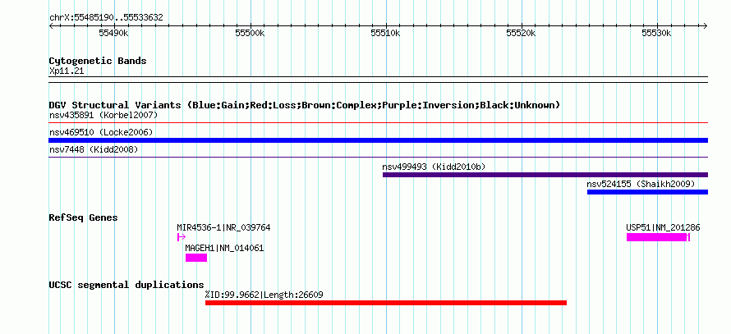
Task: Click the USP51|NM_201286 gene label
Action: click(x=663, y=228)
